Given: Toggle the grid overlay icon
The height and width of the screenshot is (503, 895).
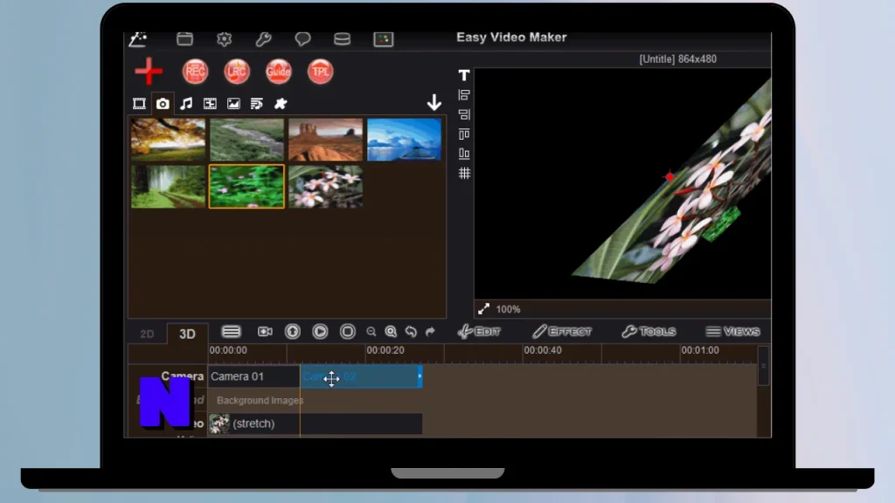Looking at the screenshot, I should [464, 174].
